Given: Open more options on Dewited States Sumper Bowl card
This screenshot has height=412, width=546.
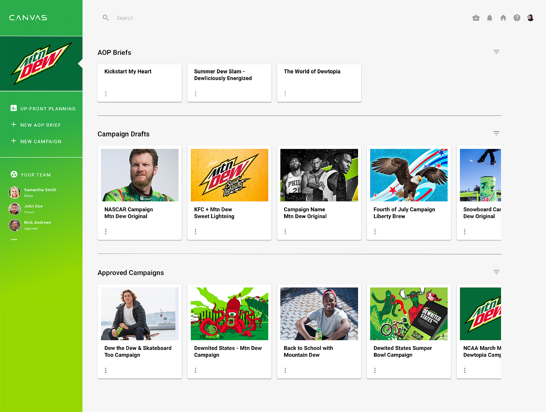Looking at the screenshot, I should click(x=375, y=370).
